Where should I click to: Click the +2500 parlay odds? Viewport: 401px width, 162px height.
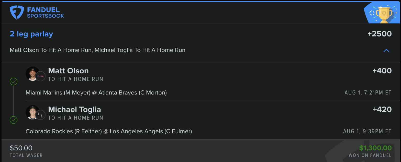(379, 34)
